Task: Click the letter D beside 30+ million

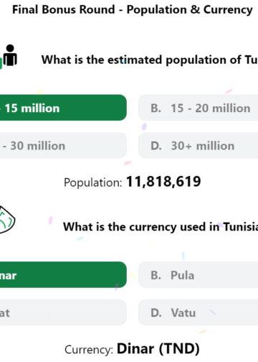Action: click(x=156, y=146)
